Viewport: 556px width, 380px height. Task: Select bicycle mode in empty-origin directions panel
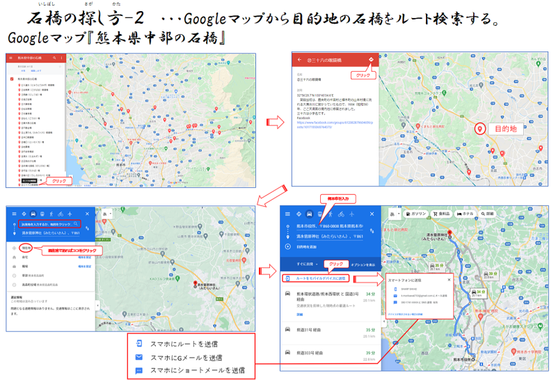coord(61,214)
